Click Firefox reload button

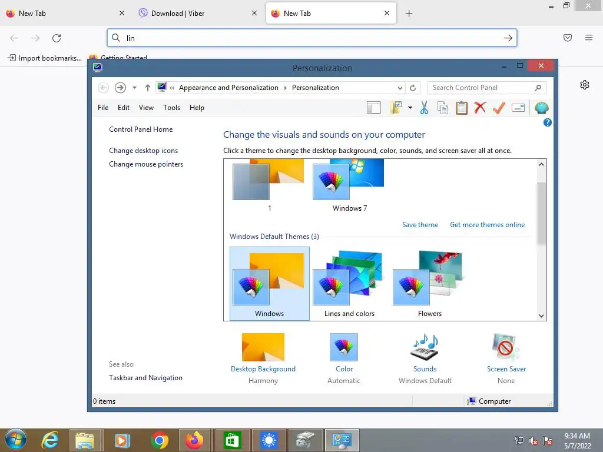[x=57, y=38]
